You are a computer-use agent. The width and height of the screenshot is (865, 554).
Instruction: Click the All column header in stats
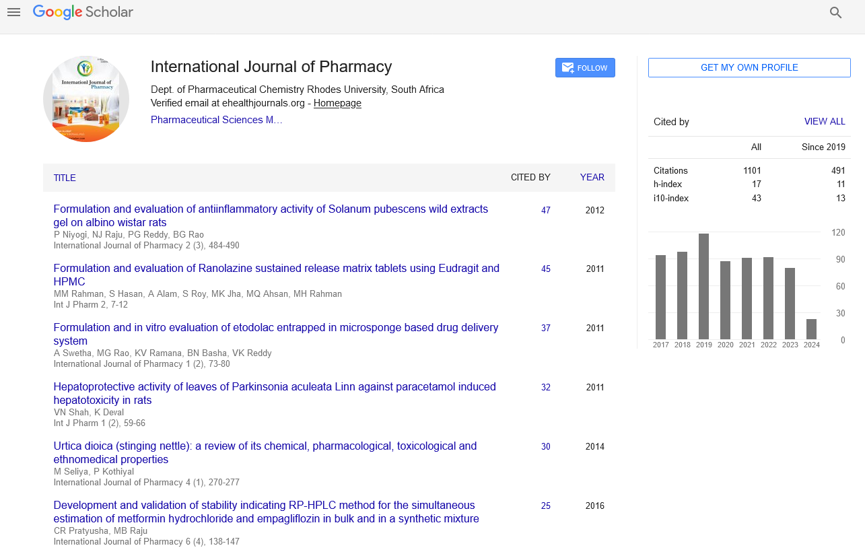tap(756, 147)
